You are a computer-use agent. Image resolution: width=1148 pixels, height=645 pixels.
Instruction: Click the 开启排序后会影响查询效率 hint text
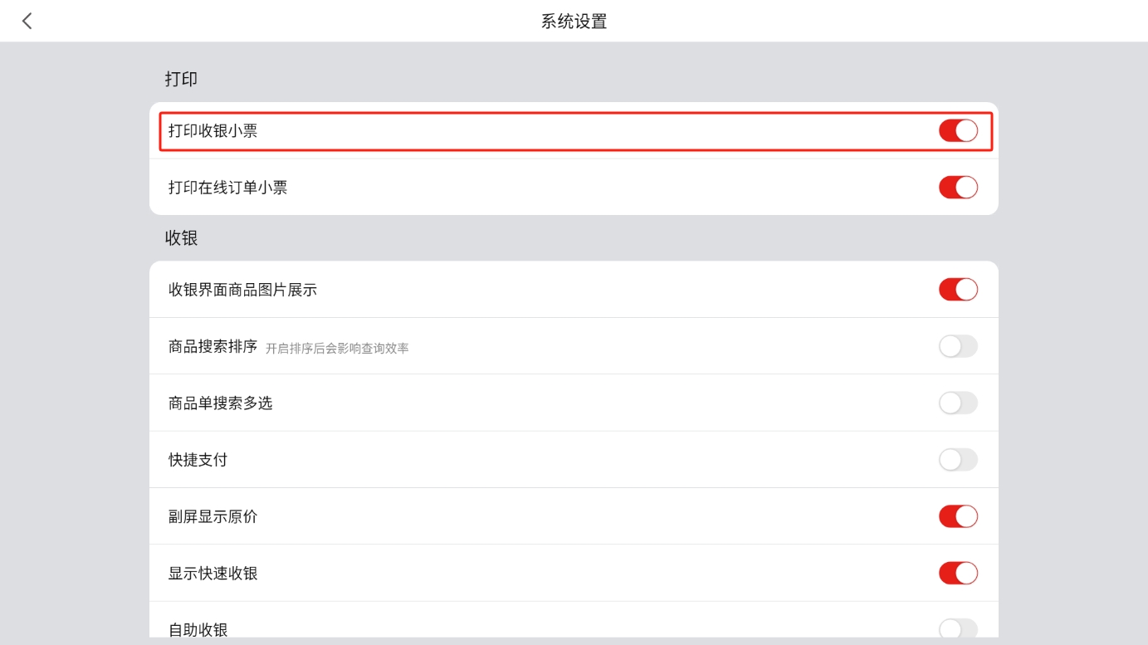337,349
